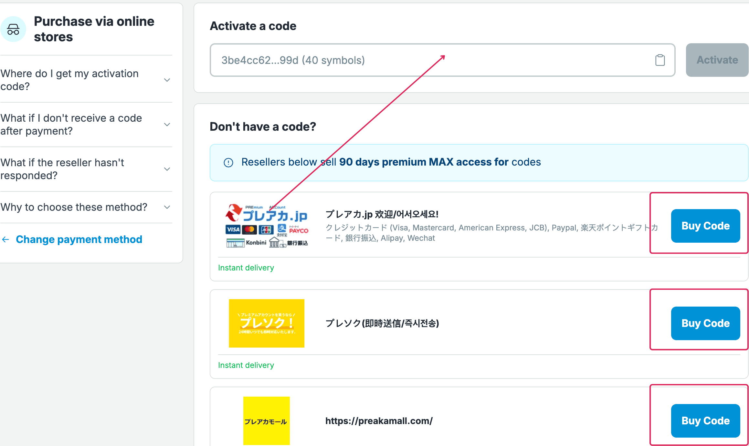The height and width of the screenshot is (446, 749).
Task: Click the 'プレソク(即時送信/즉시전송)' title
Action: coord(382,323)
